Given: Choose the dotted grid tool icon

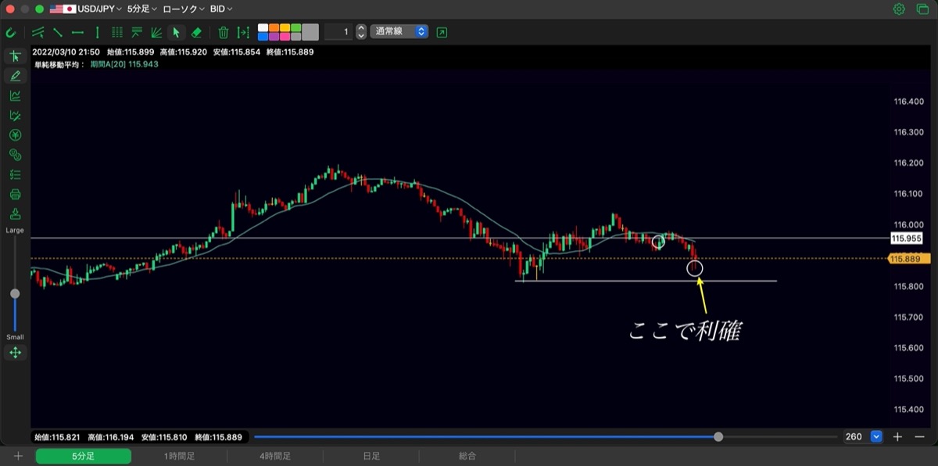Looking at the screenshot, I should pos(117,32).
